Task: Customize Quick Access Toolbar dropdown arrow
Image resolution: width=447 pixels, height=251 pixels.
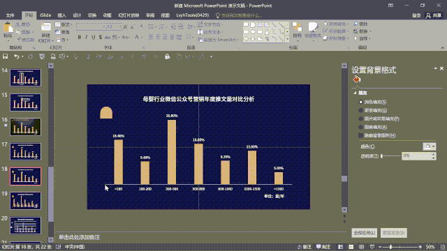Action: (x=211, y=56)
